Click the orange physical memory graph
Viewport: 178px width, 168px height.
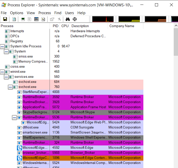[x=155, y=19]
